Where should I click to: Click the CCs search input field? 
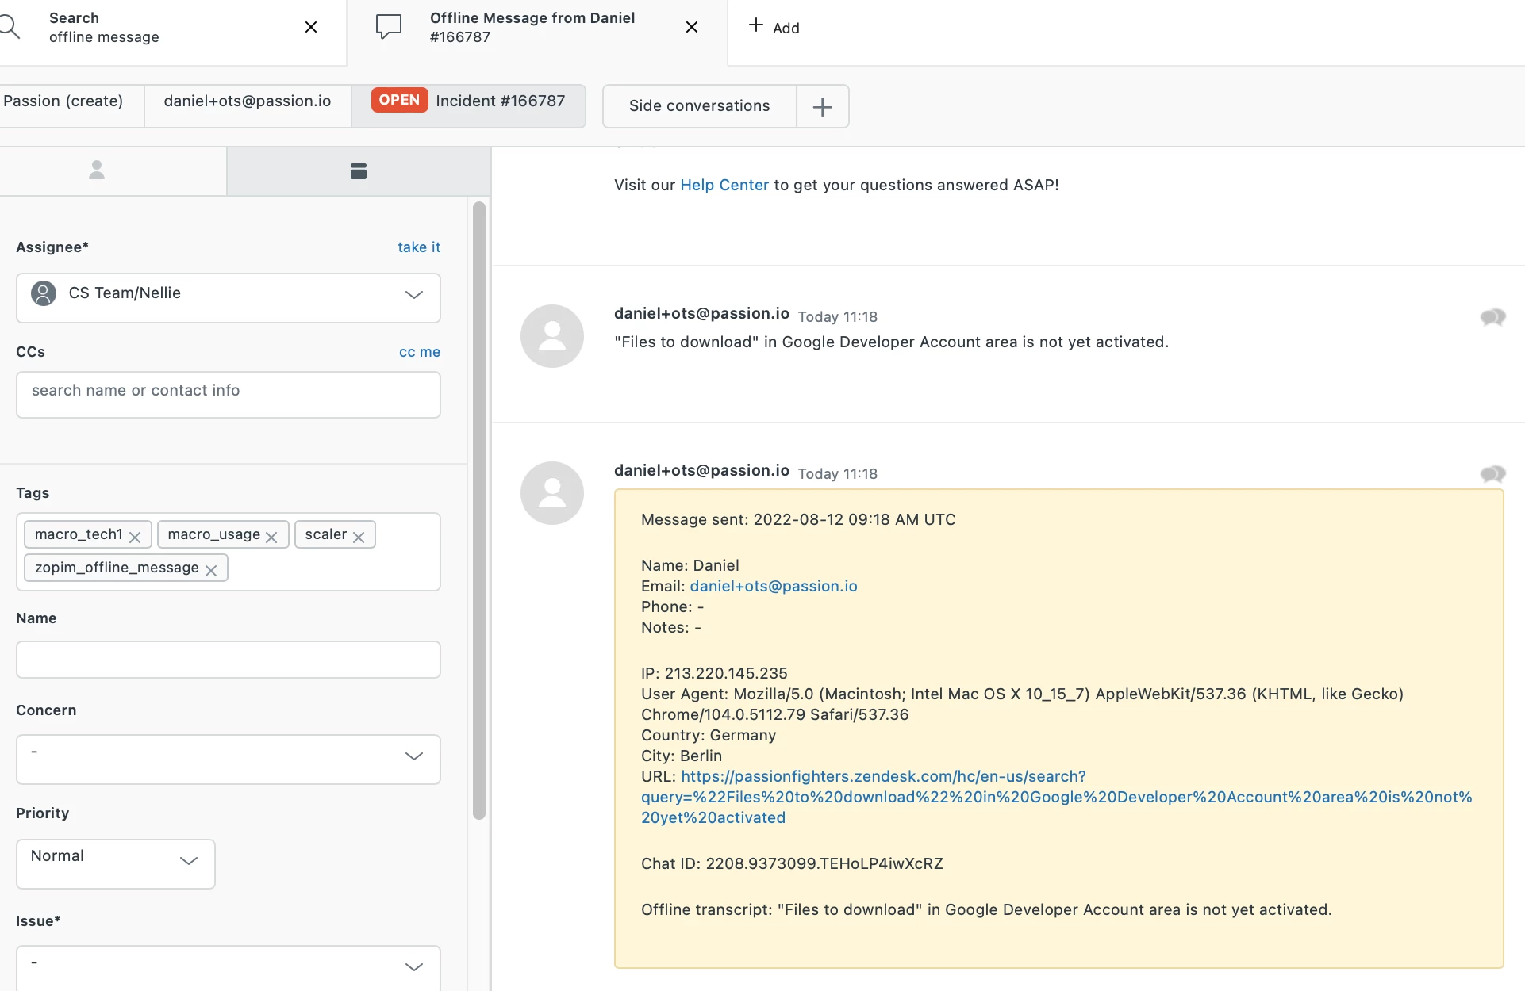coord(228,394)
